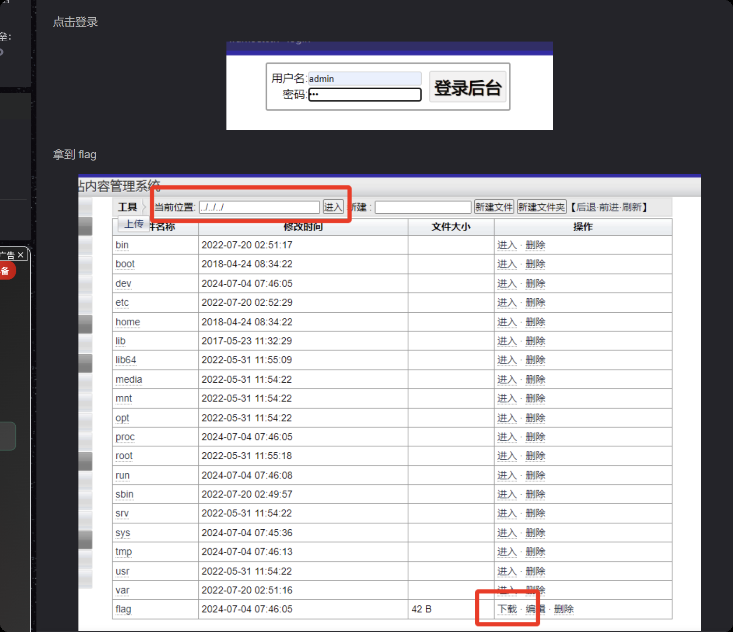Image resolution: width=733 pixels, height=632 pixels.
Task: Open the etc directory name link
Action: (122, 302)
